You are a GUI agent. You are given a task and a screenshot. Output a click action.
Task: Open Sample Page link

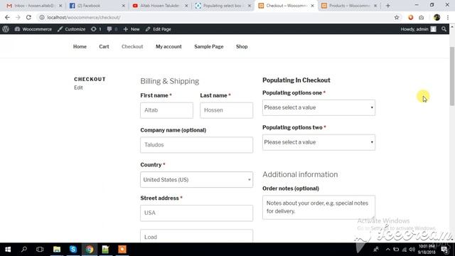[x=208, y=46]
